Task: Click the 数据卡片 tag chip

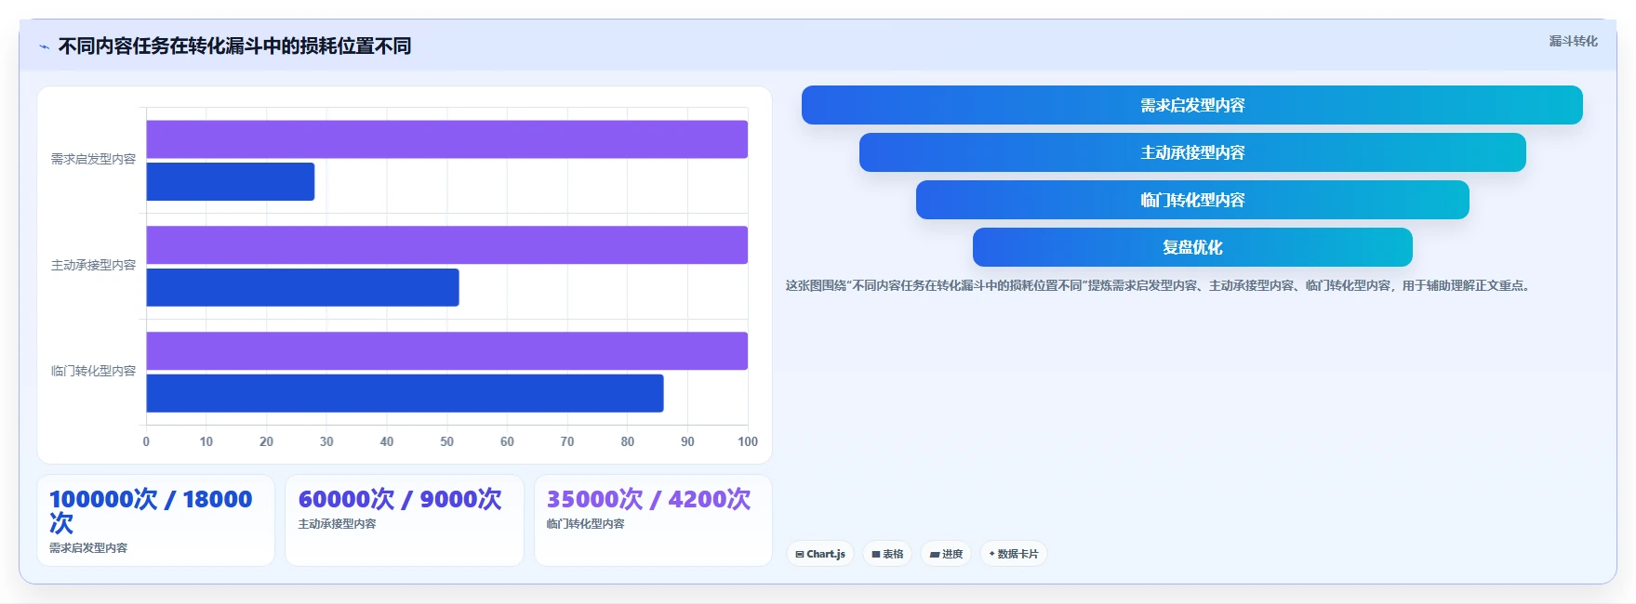Action: tap(1014, 554)
